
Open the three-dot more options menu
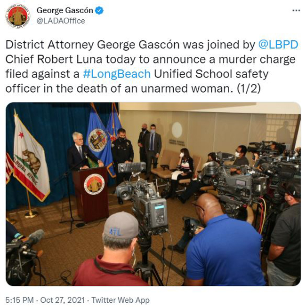point(296,10)
